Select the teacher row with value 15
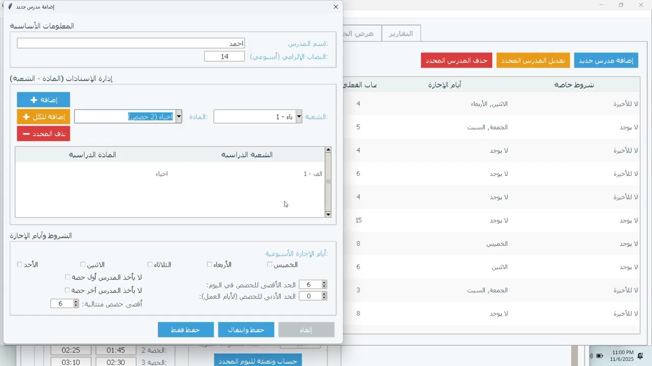652x366 pixels. [x=492, y=220]
